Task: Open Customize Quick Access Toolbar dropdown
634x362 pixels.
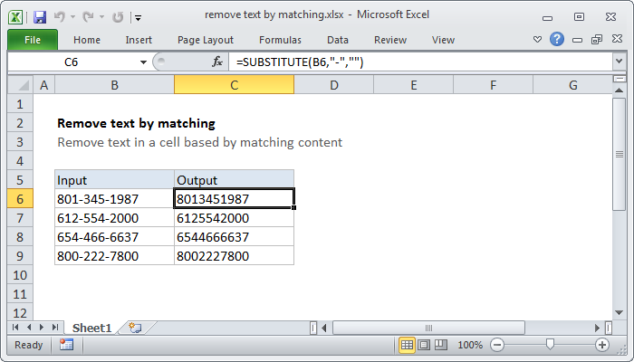Action: pos(137,16)
